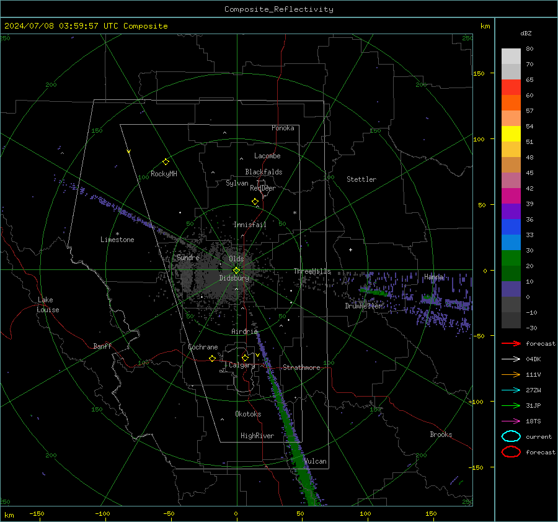
Task: Select the cyan 27ZW arrow icon
Action: click(x=511, y=390)
